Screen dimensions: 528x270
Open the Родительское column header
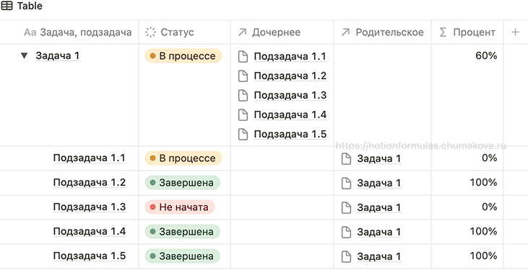point(383,32)
